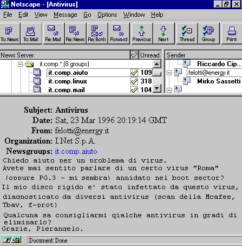Click the subscribed checkmark column header

pos(134,55)
